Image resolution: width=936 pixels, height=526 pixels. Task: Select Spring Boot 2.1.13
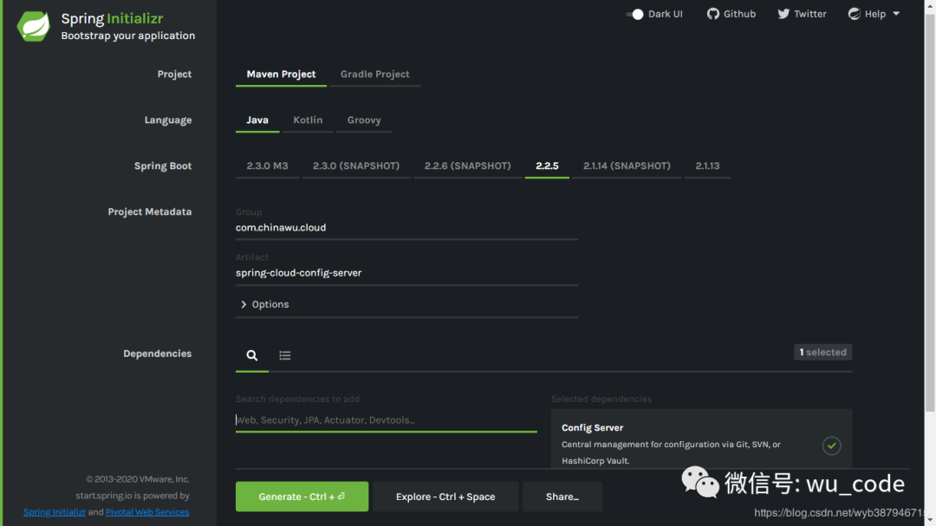[x=707, y=166]
